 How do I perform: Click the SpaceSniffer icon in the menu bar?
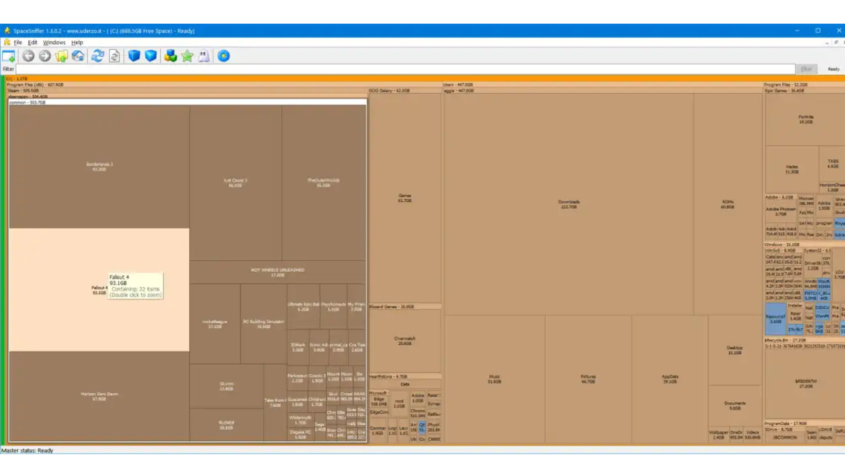(7, 42)
